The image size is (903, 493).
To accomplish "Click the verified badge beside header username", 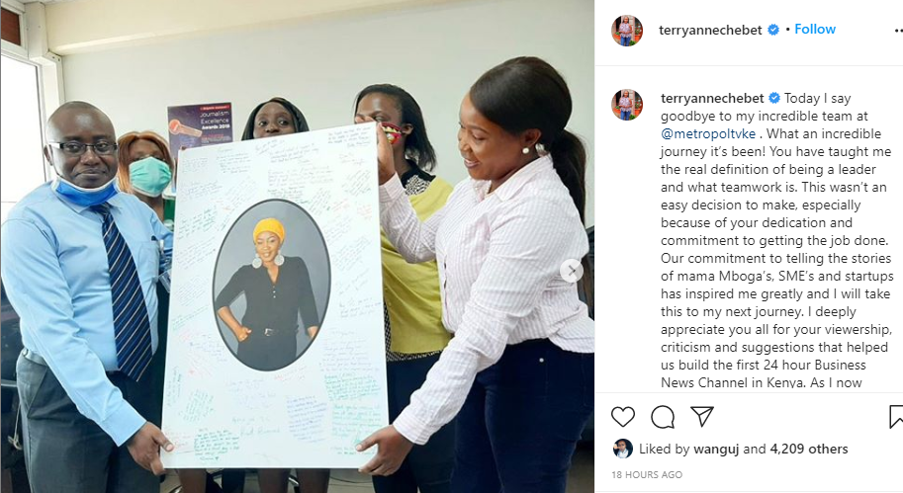I will coord(773,30).
